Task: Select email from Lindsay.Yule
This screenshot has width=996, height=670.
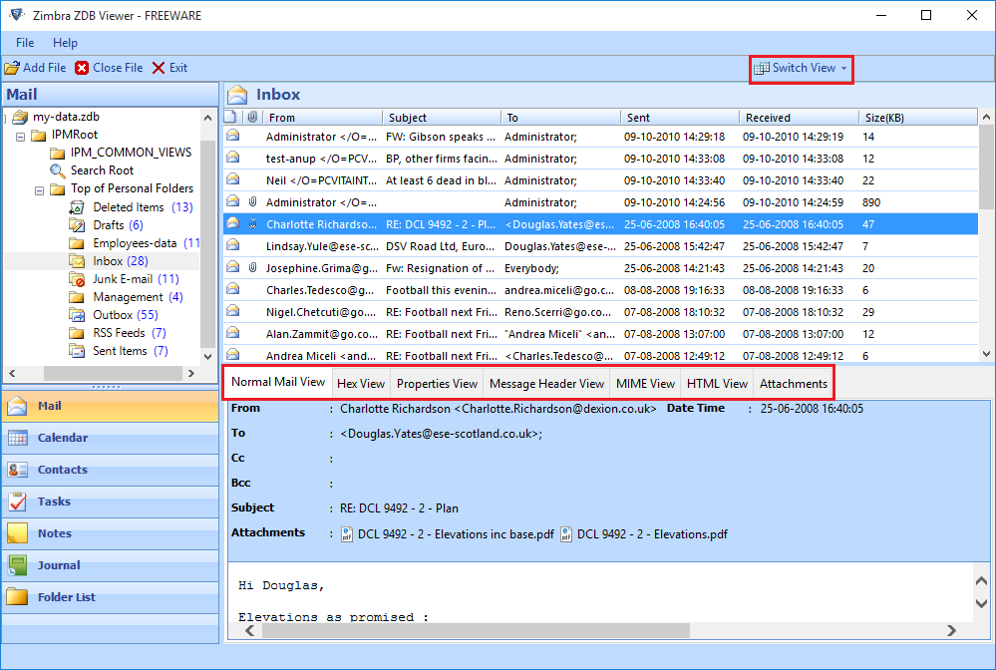Action: [x=600, y=246]
